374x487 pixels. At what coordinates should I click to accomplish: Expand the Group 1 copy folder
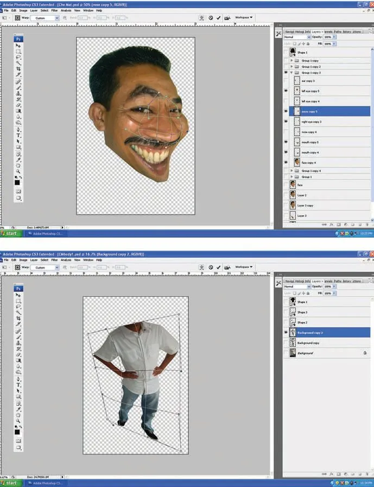(x=291, y=60)
